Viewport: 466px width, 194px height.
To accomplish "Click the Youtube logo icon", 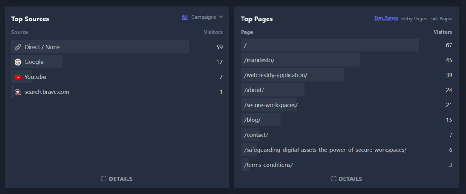I will coord(18,77).
